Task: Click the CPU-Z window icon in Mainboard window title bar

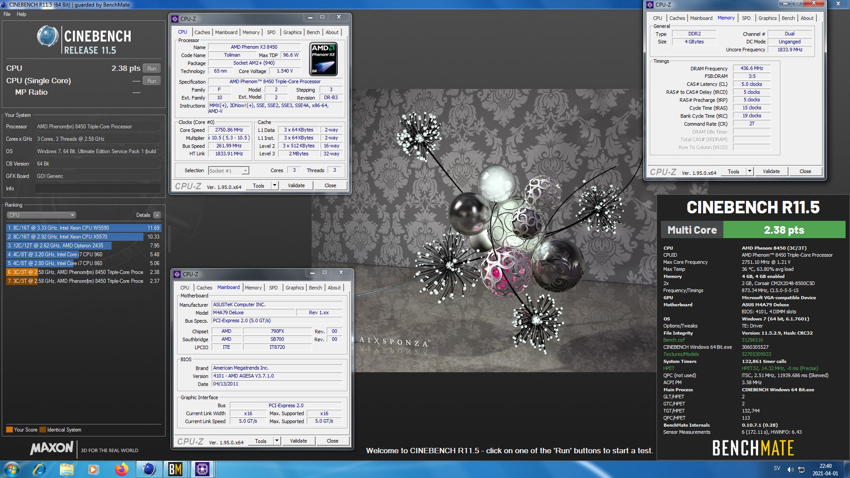Action: (177, 274)
